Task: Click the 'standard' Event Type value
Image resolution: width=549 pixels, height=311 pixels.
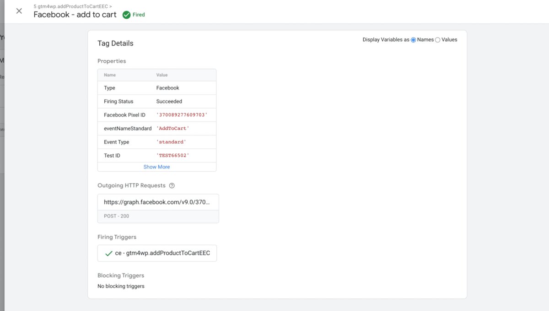Action: coord(171,142)
